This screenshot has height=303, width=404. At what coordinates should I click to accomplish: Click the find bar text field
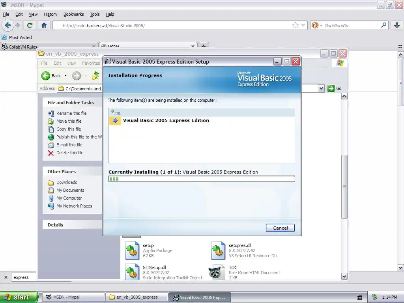coord(24,277)
